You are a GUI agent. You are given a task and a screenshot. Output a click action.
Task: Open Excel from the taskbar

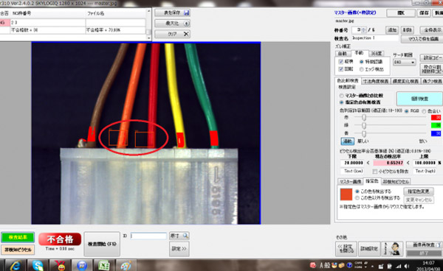point(104,265)
